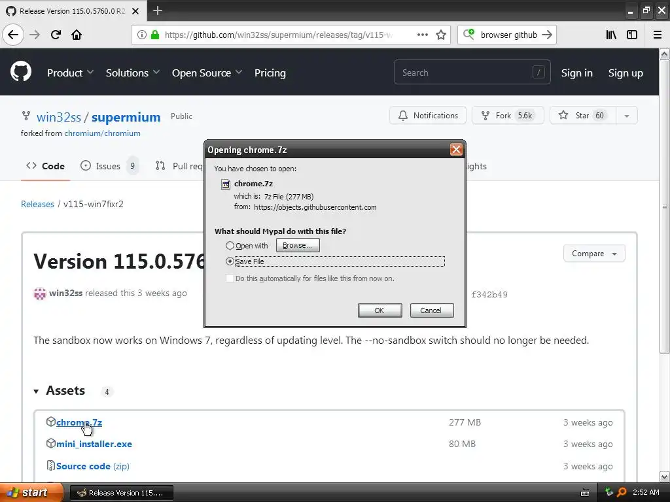Click the Browse... button
The height and width of the screenshot is (502, 670).
pyautogui.click(x=298, y=246)
